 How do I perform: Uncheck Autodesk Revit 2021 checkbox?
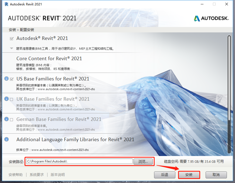coord(12,39)
